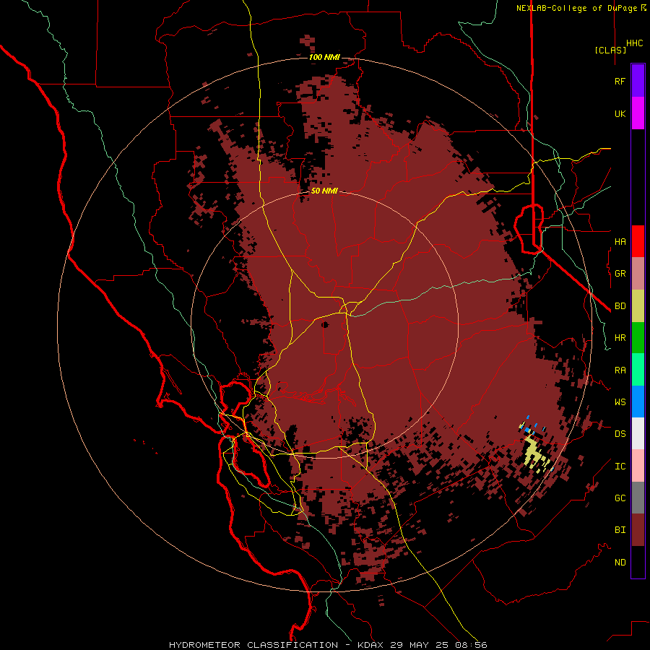This screenshot has width=650, height=650.
Task: Click the GR legend label
Action: 620,274
